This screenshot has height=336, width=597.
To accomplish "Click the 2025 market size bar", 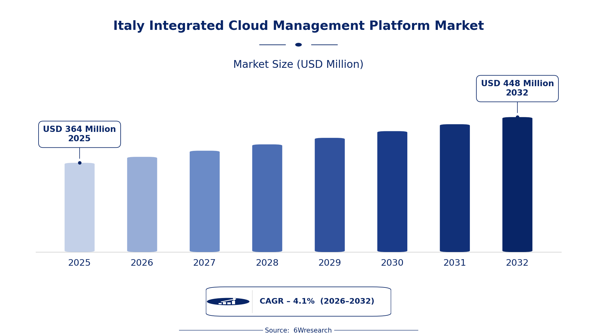I will pyautogui.click(x=80, y=208).
